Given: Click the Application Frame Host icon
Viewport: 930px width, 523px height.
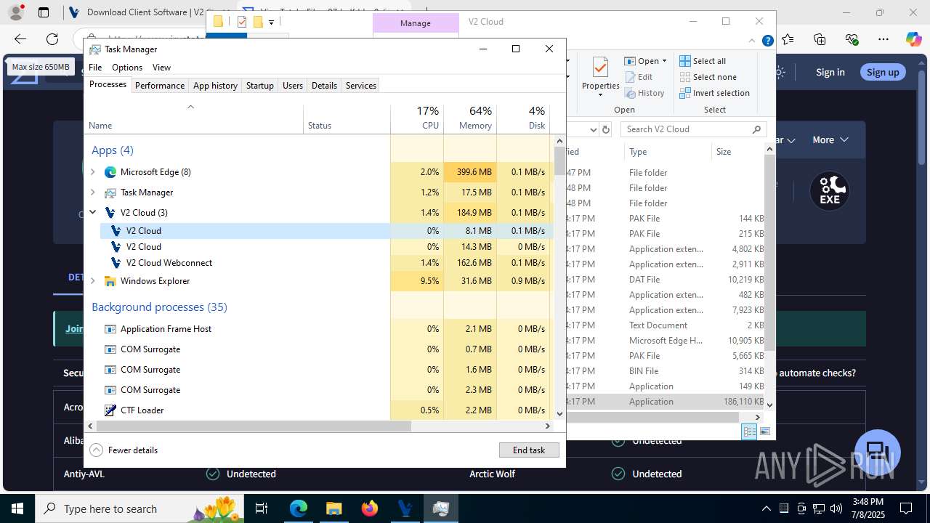Looking at the screenshot, I should 110,329.
